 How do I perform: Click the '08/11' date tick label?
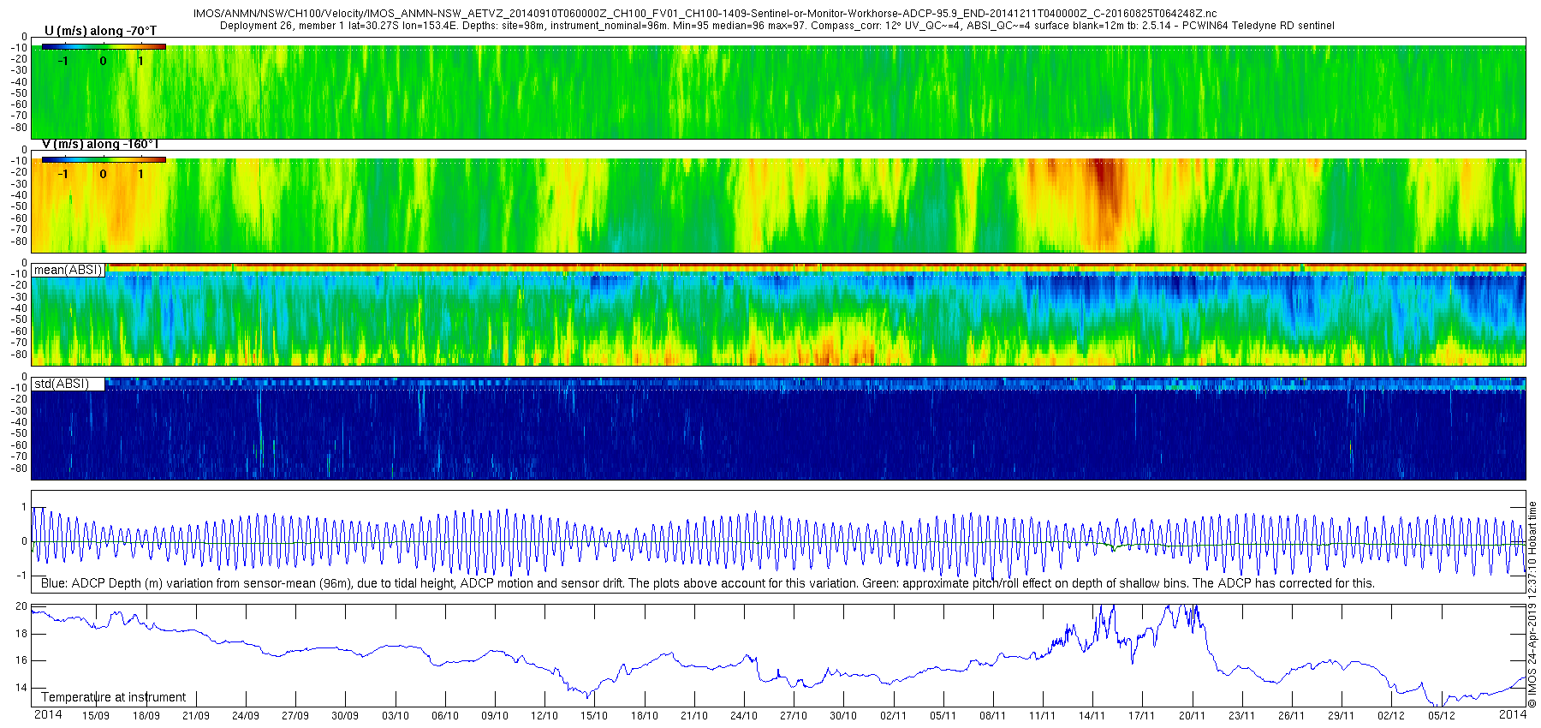click(992, 716)
